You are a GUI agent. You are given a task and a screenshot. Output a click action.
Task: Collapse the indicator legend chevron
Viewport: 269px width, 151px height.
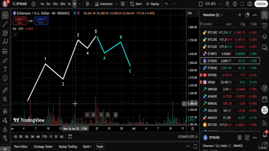15,35
